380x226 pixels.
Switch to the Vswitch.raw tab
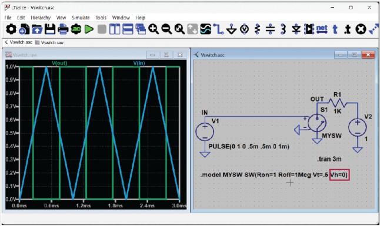coord(49,43)
